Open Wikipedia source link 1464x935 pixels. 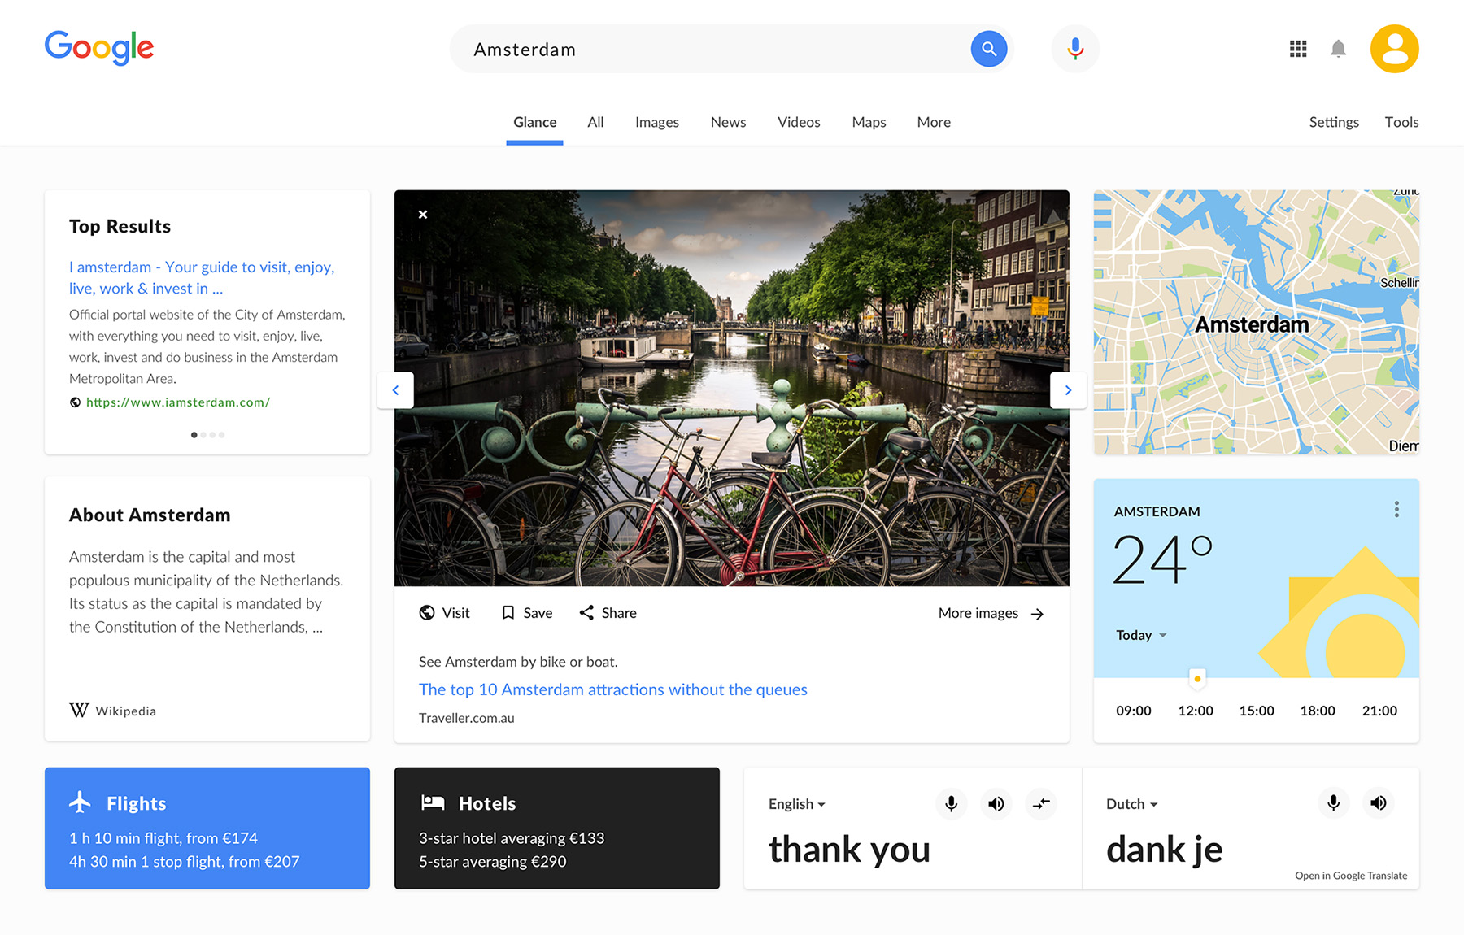pyautogui.click(x=113, y=711)
